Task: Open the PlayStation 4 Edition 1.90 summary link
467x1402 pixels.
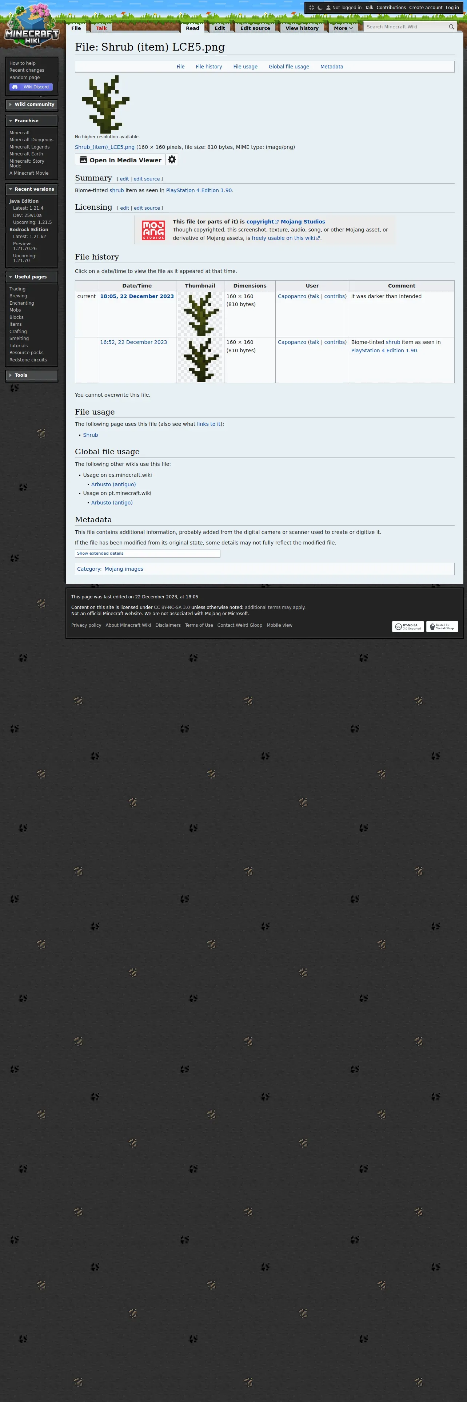Action: click(x=199, y=190)
